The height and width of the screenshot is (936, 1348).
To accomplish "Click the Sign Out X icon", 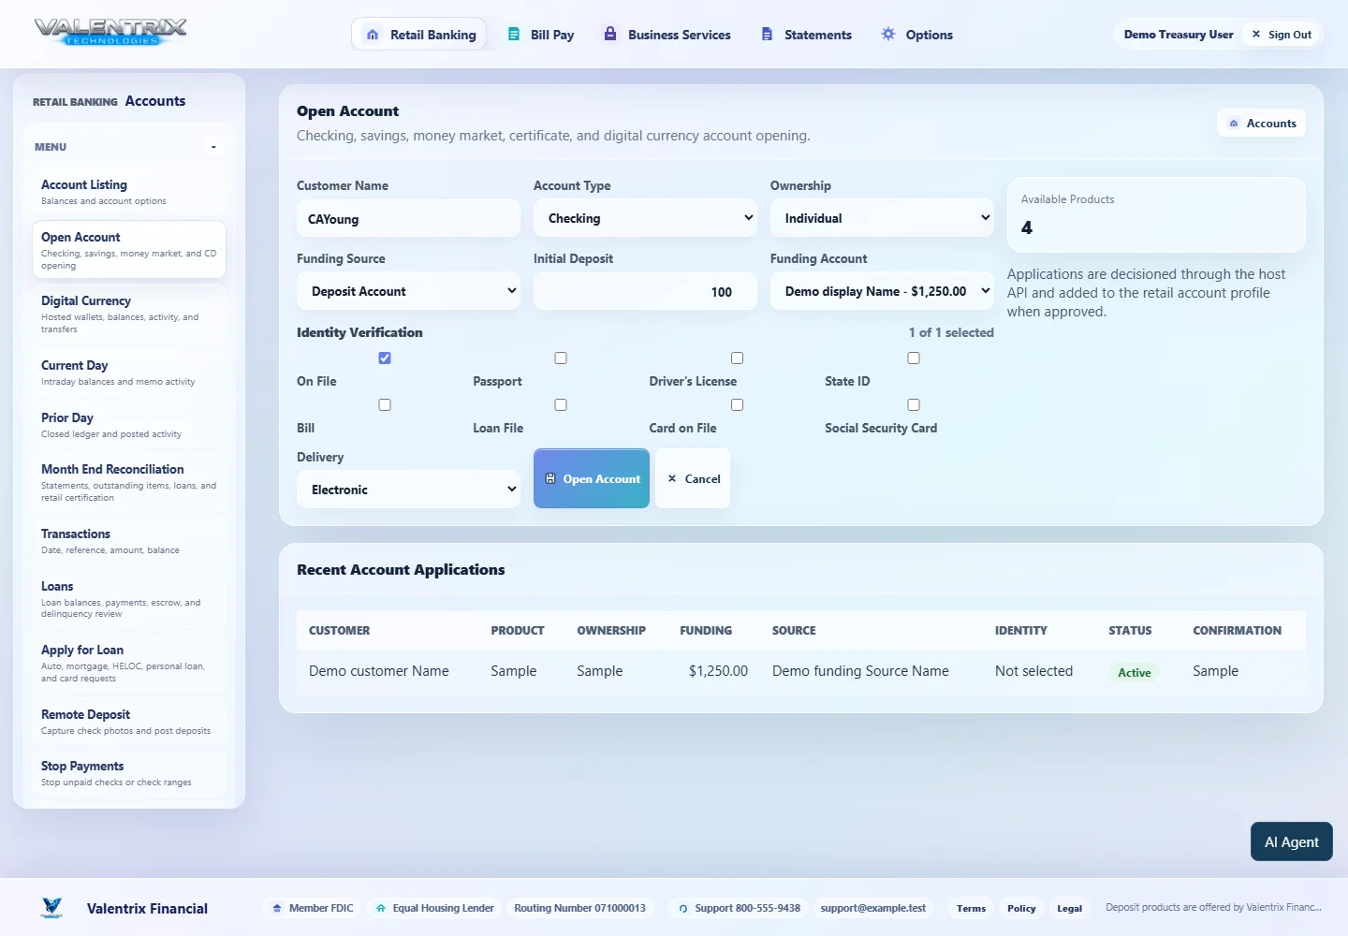I will tap(1256, 34).
